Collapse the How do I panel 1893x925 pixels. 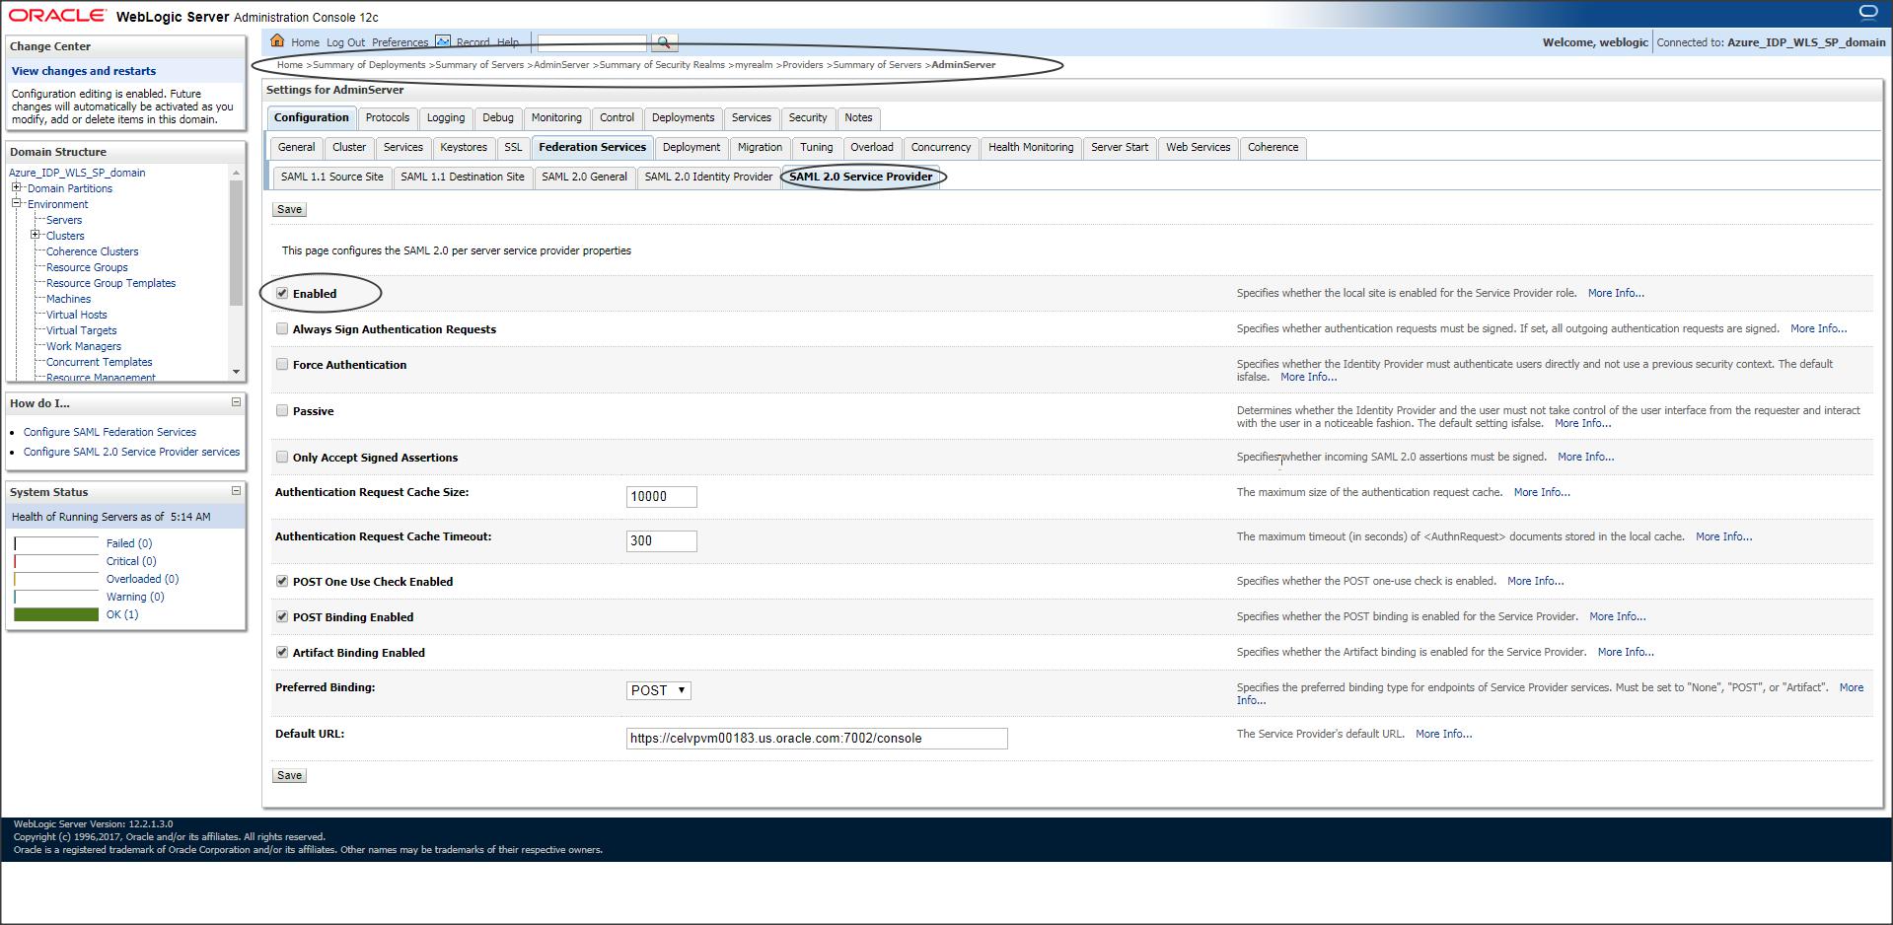236,402
